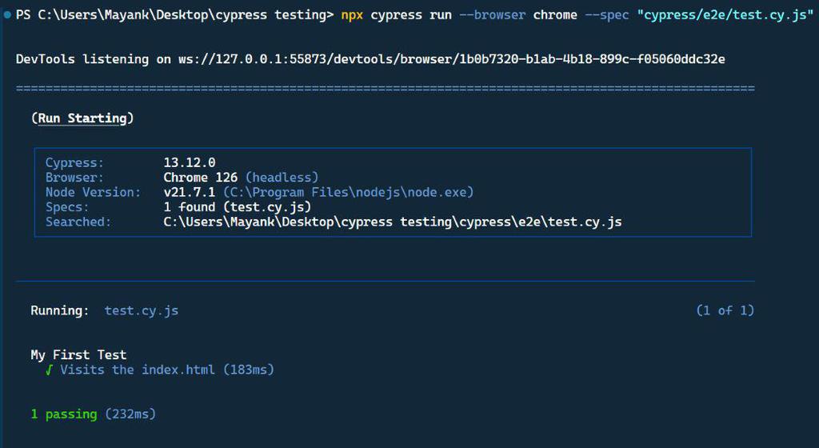
Task: Open the node.exe path in parentheses
Action: (x=349, y=192)
